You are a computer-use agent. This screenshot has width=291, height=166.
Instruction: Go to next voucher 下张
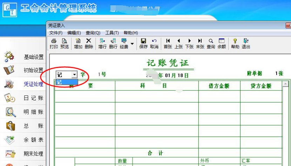coord(189,44)
